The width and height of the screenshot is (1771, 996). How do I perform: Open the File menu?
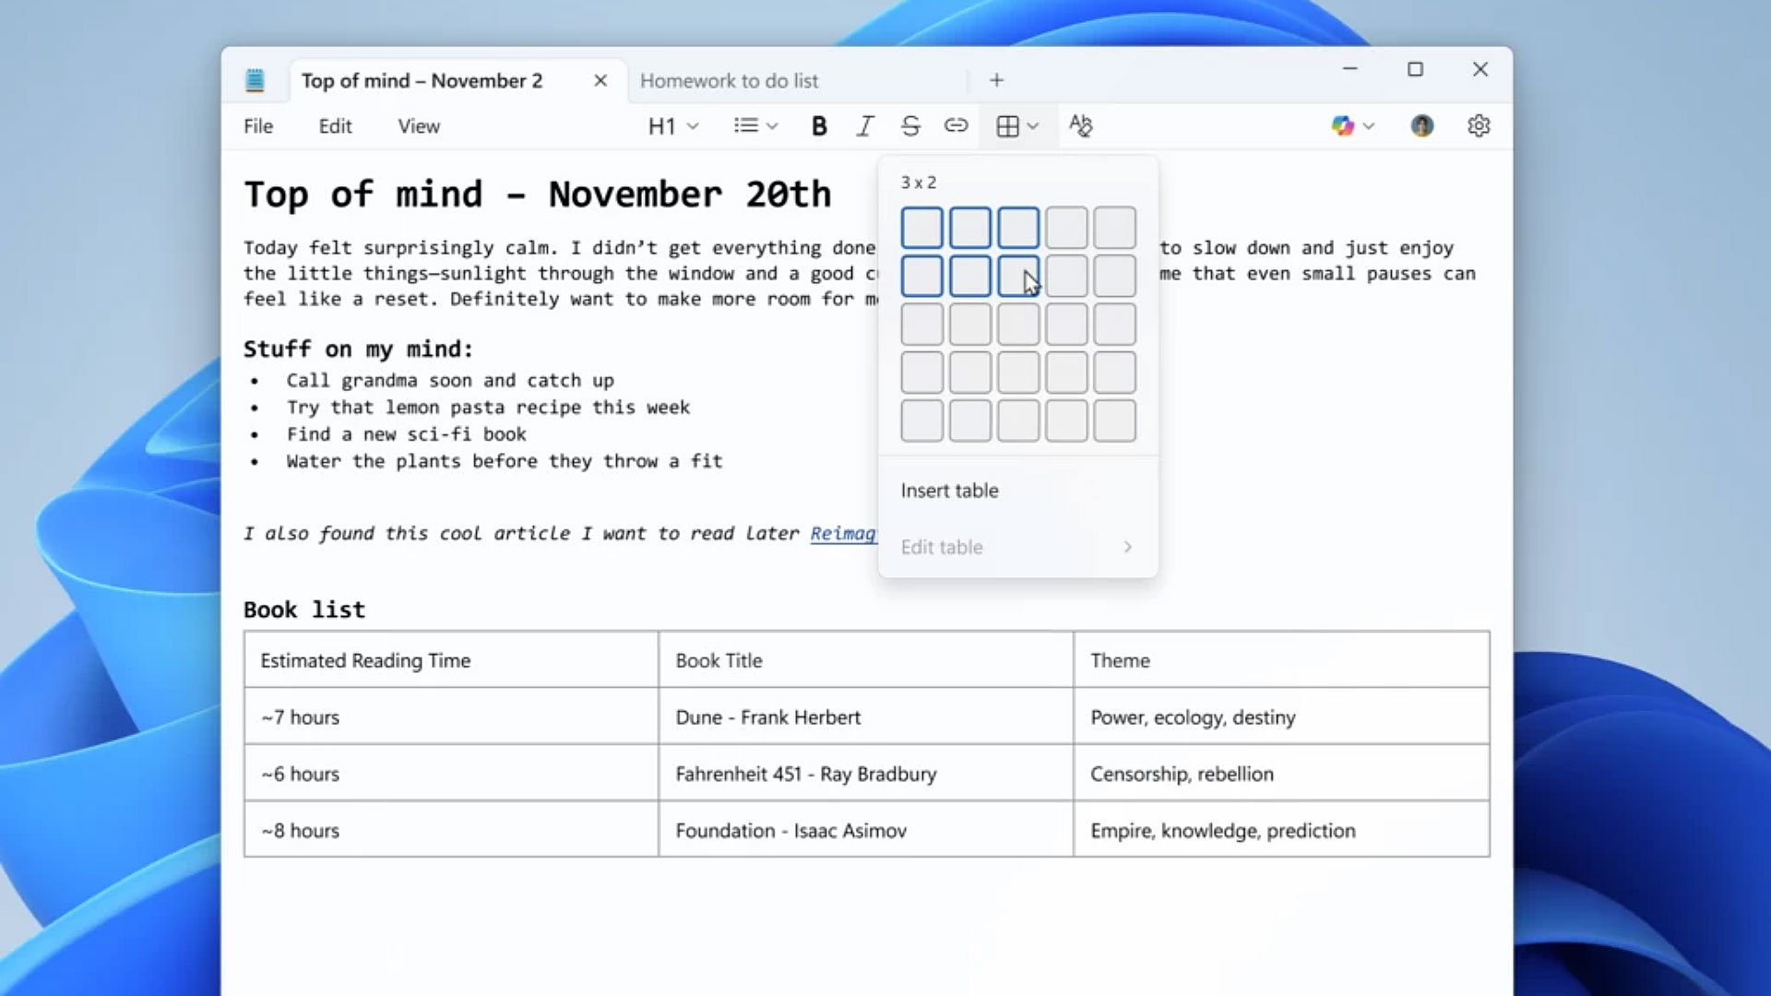pyautogui.click(x=258, y=126)
